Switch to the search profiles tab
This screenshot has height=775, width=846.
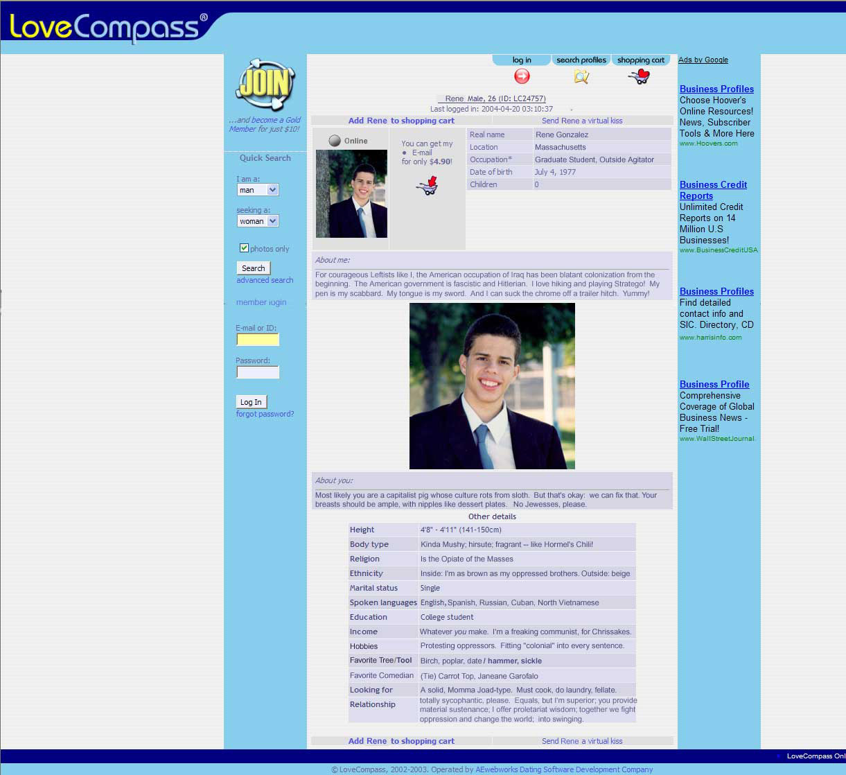click(x=581, y=60)
